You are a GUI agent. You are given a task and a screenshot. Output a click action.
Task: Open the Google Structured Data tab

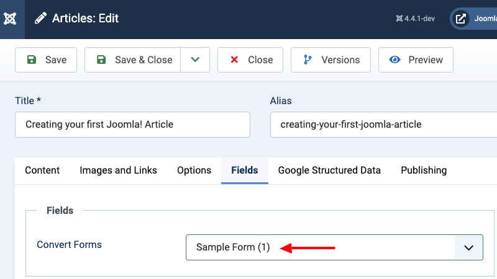329,170
